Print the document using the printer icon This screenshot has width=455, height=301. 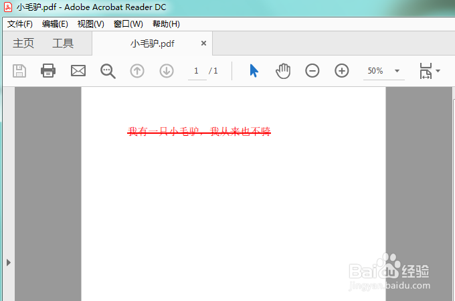(48, 71)
